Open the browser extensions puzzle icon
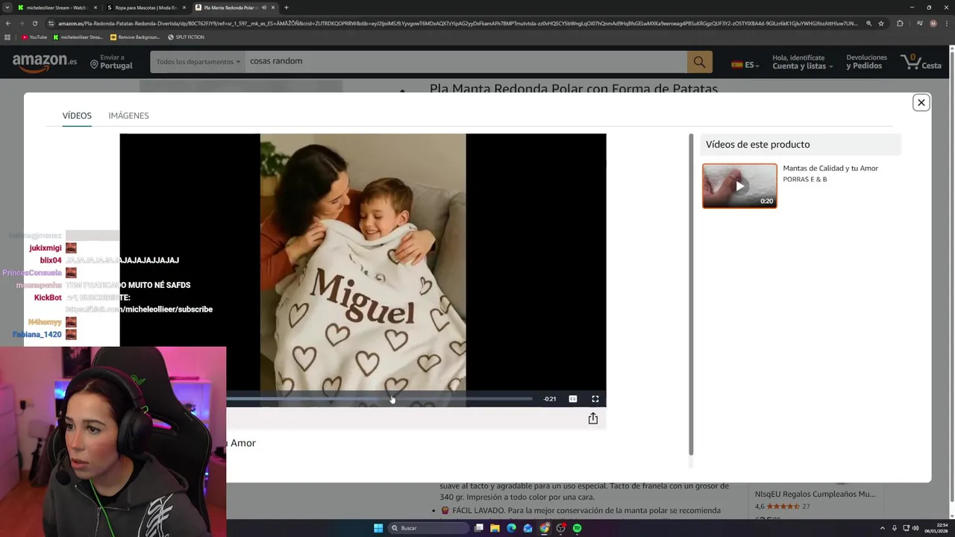Image resolution: width=955 pixels, height=537 pixels. click(x=900, y=23)
